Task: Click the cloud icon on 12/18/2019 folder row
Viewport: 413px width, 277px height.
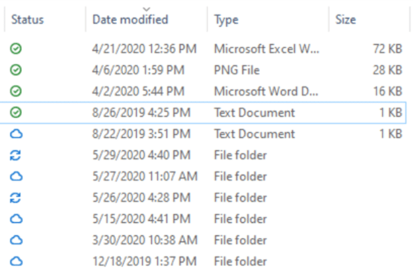Action: tap(17, 261)
